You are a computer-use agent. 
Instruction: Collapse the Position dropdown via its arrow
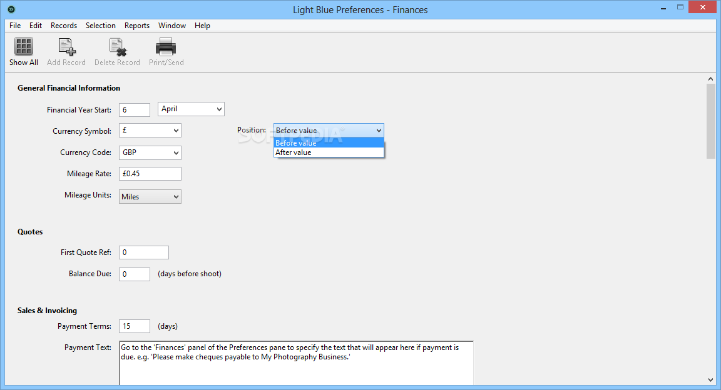click(379, 131)
